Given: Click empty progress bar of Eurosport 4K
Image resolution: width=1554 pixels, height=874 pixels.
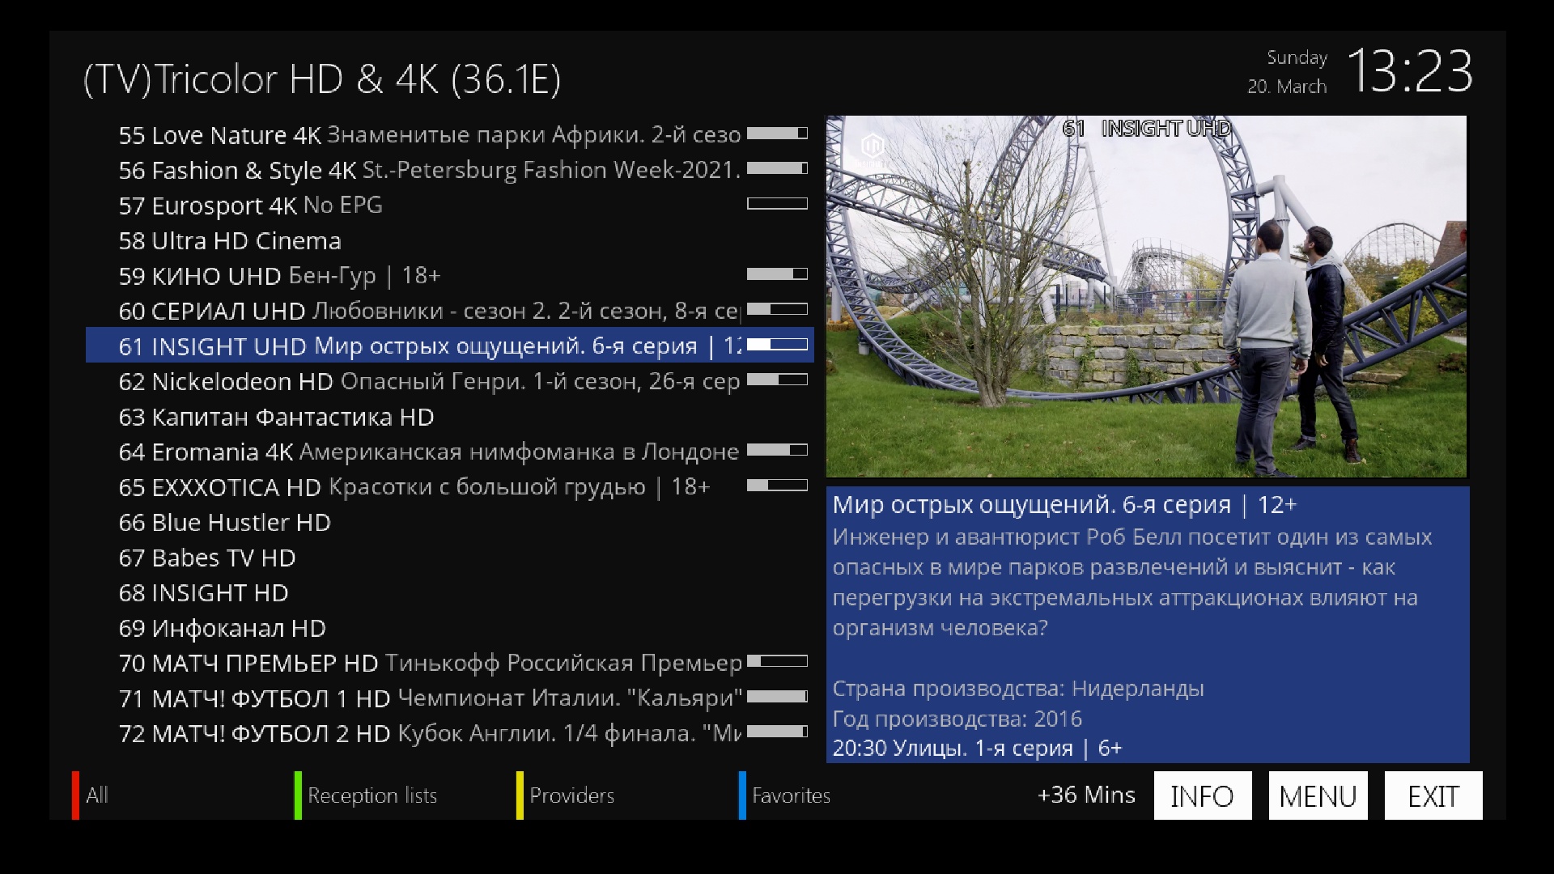Looking at the screenshot, I should coord(777,204).
